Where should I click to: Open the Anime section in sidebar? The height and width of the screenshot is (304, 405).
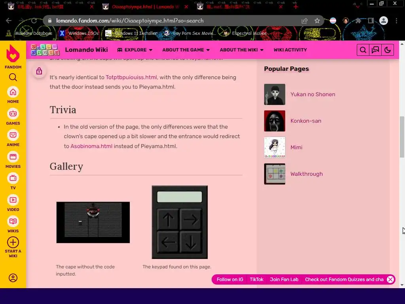13,138
